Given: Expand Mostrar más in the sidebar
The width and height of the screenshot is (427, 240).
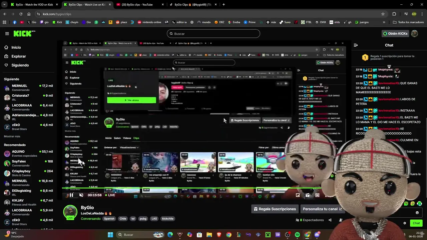Looking at the screenshot, I should point(12,136).
